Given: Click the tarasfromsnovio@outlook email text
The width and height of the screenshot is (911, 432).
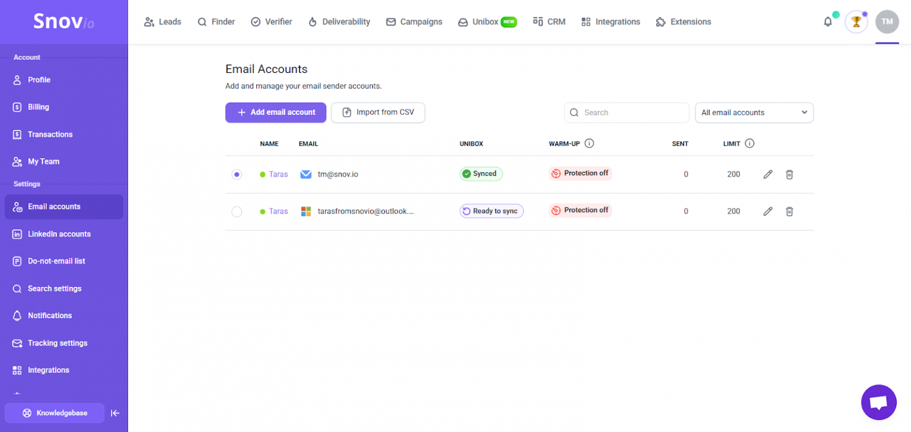Looking at the screenshot, I should [x=366, y=211].
